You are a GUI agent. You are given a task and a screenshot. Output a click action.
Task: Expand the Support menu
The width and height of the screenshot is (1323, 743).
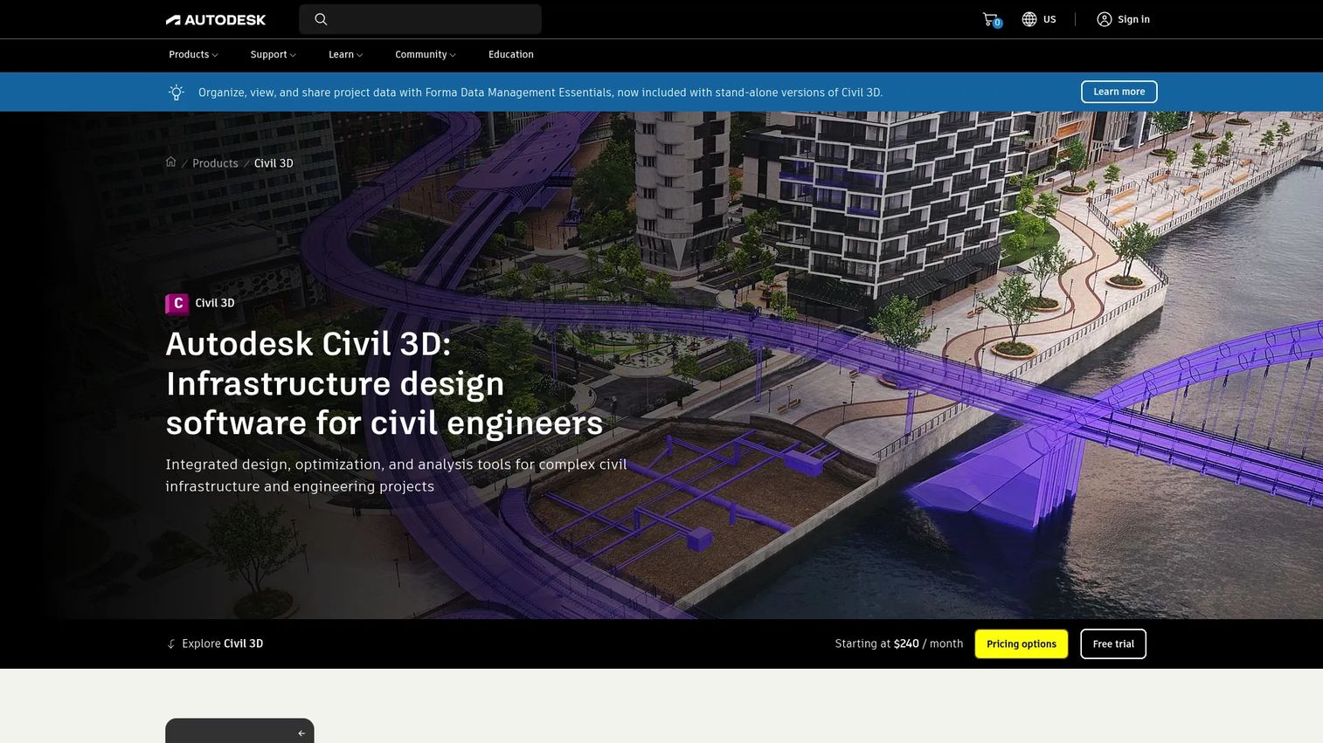[273, 54]
